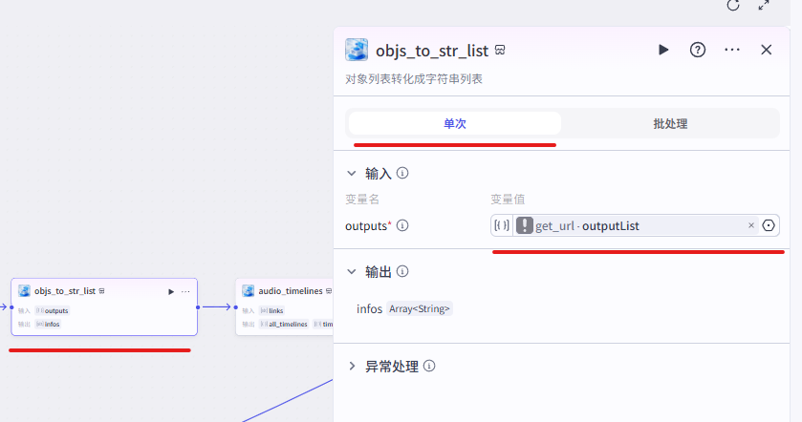The height and width of the screenshot is (422, 802).
Task: Show info tooltip for 异常处理
Action: (x=429, y=366)
